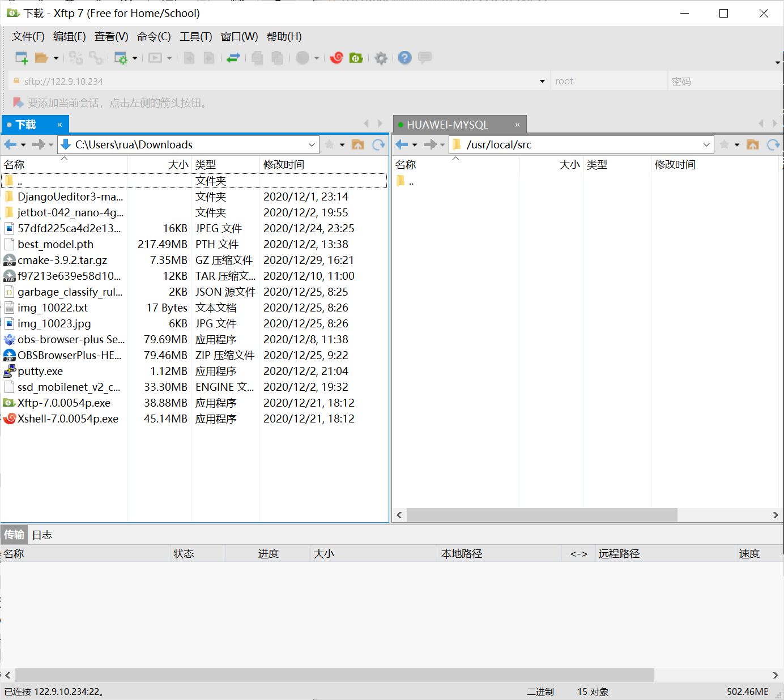This screenshot has width=784, height=700.
Task: Open the 文件(F) menu
Action: click(28, 37)
